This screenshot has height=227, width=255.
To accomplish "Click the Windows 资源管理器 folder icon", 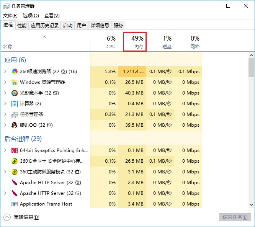I will pos(15,82).
